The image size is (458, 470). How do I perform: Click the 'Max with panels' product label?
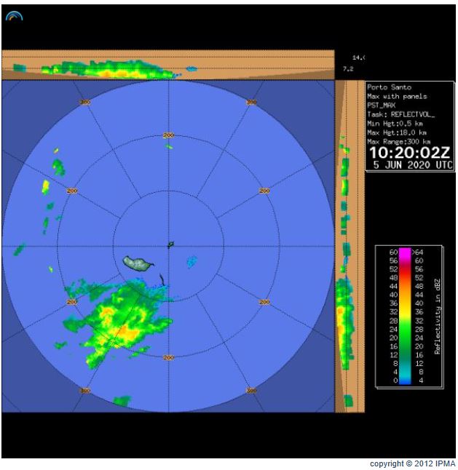coord(397,97)
